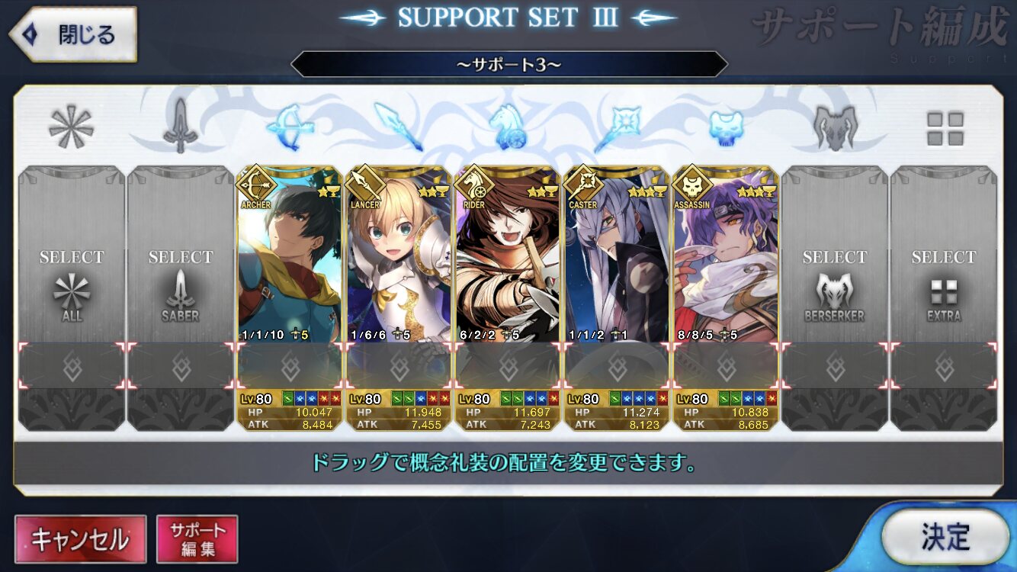The image size is (1017, 572).
Task: Open the Archer servant card
Action: [x=290, y=254]
